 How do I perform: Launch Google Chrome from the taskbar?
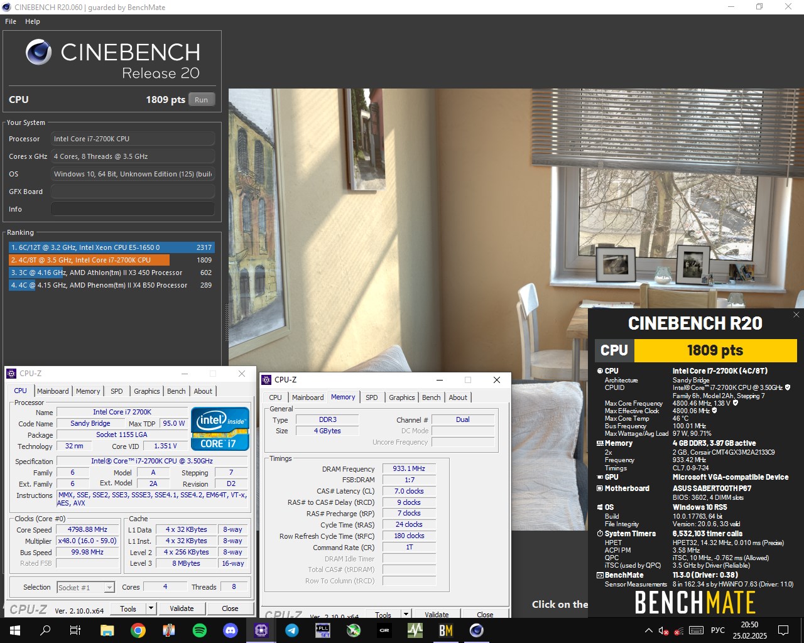(x=138, y=630)
